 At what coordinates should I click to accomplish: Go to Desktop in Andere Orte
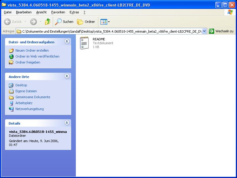(21, 85)
